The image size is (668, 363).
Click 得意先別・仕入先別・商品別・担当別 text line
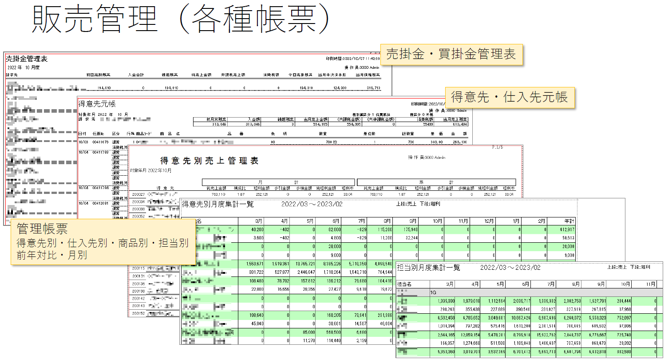click(x=103, y=243)
